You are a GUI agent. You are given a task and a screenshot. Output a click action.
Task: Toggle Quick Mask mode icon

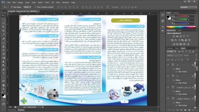pyautogui.click(x=3, y=100)
